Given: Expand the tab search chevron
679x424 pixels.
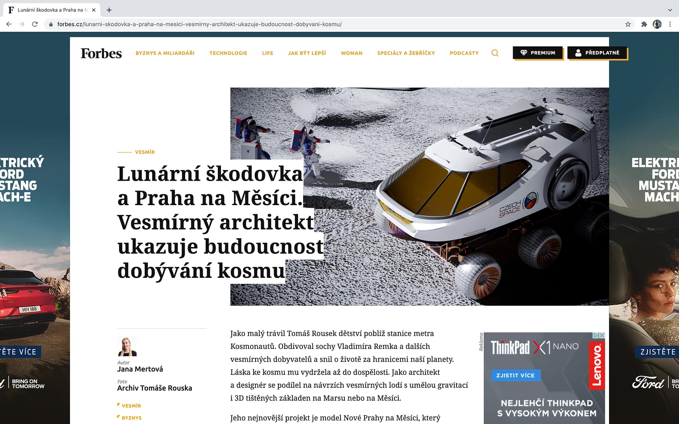Looking at the screenshot, I should click(x=670, y=10).
